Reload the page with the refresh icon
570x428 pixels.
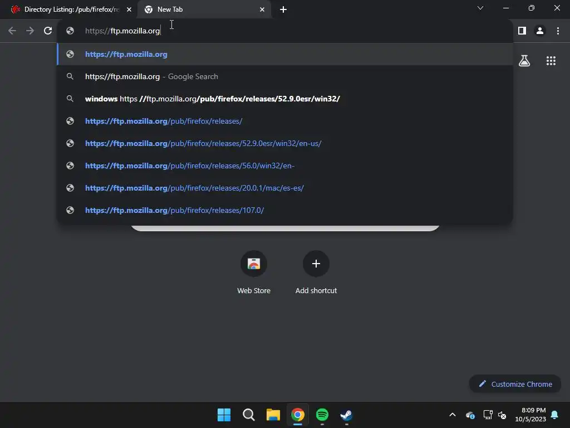click(x=48, y=31)
